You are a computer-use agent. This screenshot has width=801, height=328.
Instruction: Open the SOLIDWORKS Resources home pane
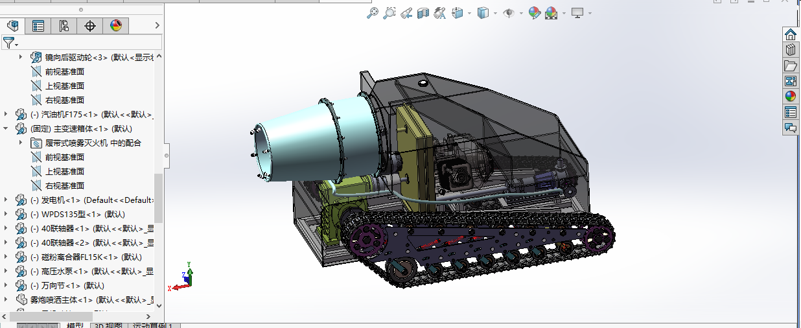click(x=791, y=34)
